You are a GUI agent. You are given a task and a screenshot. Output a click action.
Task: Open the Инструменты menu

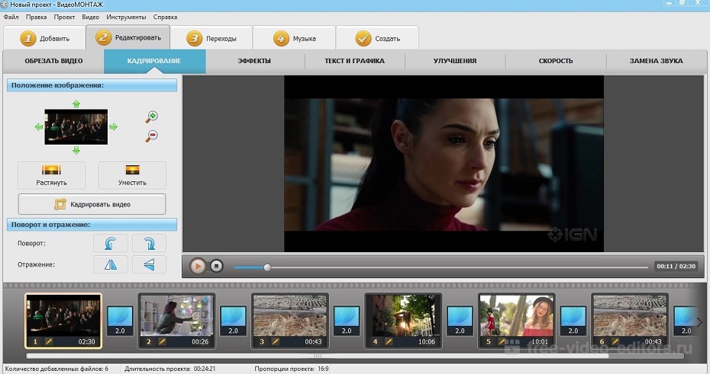tap(125, 16)
